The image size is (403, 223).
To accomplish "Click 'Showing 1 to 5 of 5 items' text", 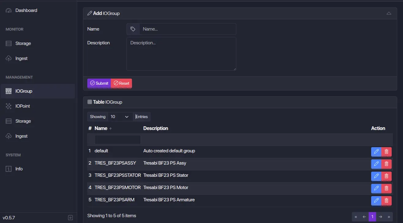I will pyautogui.click(x=111, y=216).
